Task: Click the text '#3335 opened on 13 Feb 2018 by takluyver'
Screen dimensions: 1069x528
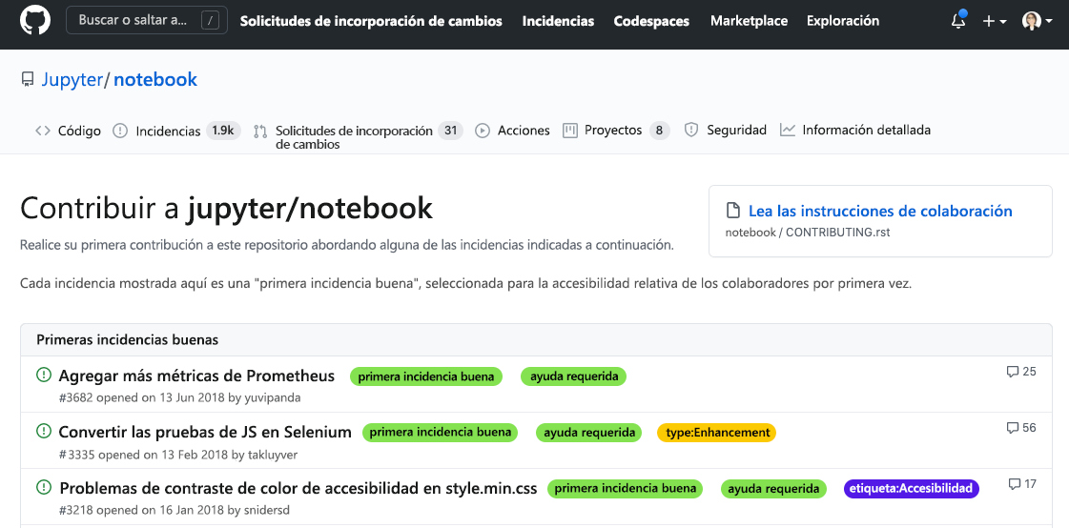Action: pyautogui.click(x=178, y=455)
